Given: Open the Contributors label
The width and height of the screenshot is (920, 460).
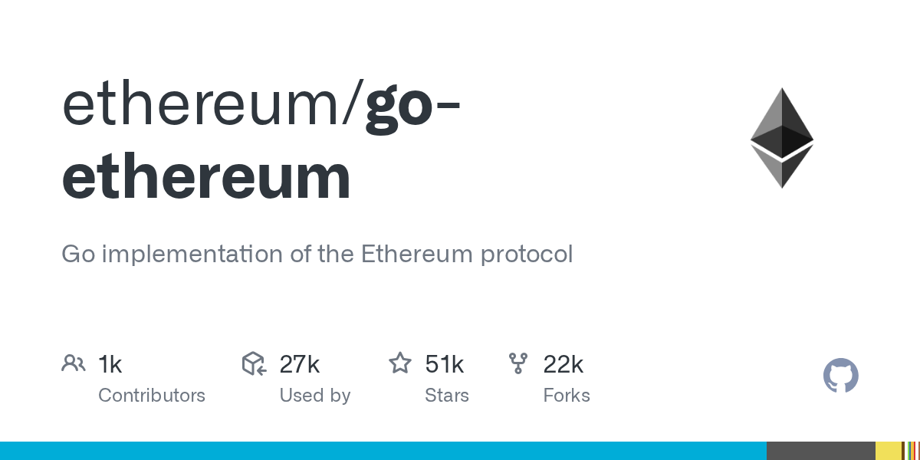Looking at the screenshot, I should click(x=152, y=396).
